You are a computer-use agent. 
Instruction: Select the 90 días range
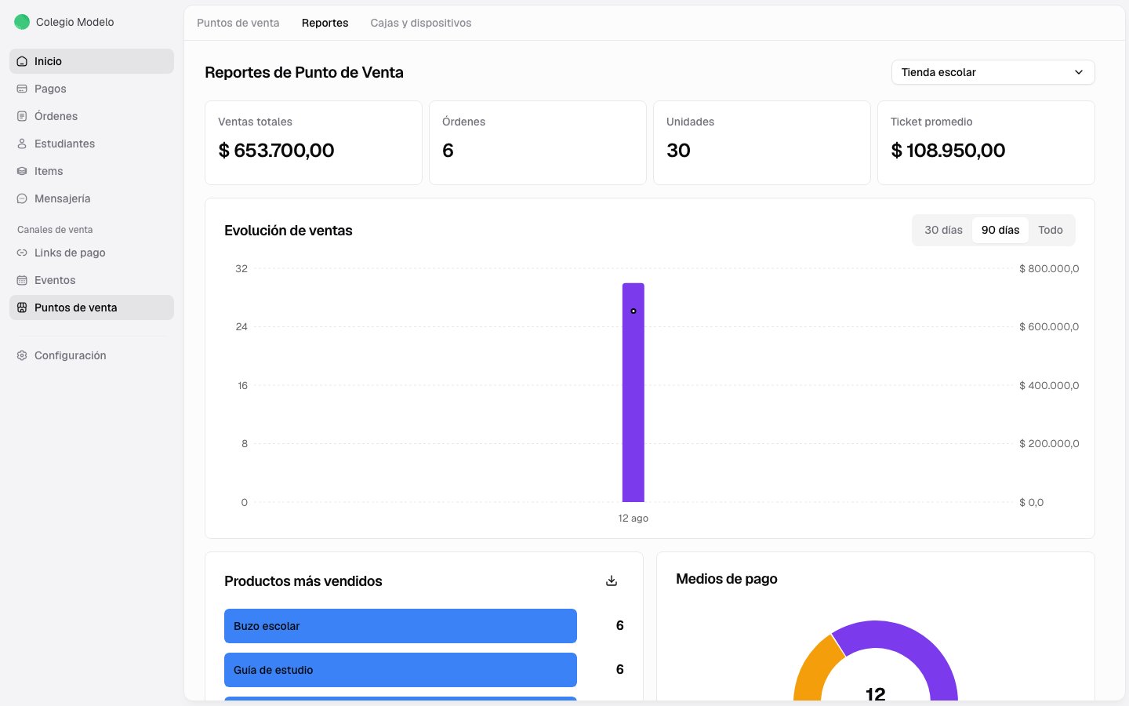pyautogui.click(x=1000, y=230)
